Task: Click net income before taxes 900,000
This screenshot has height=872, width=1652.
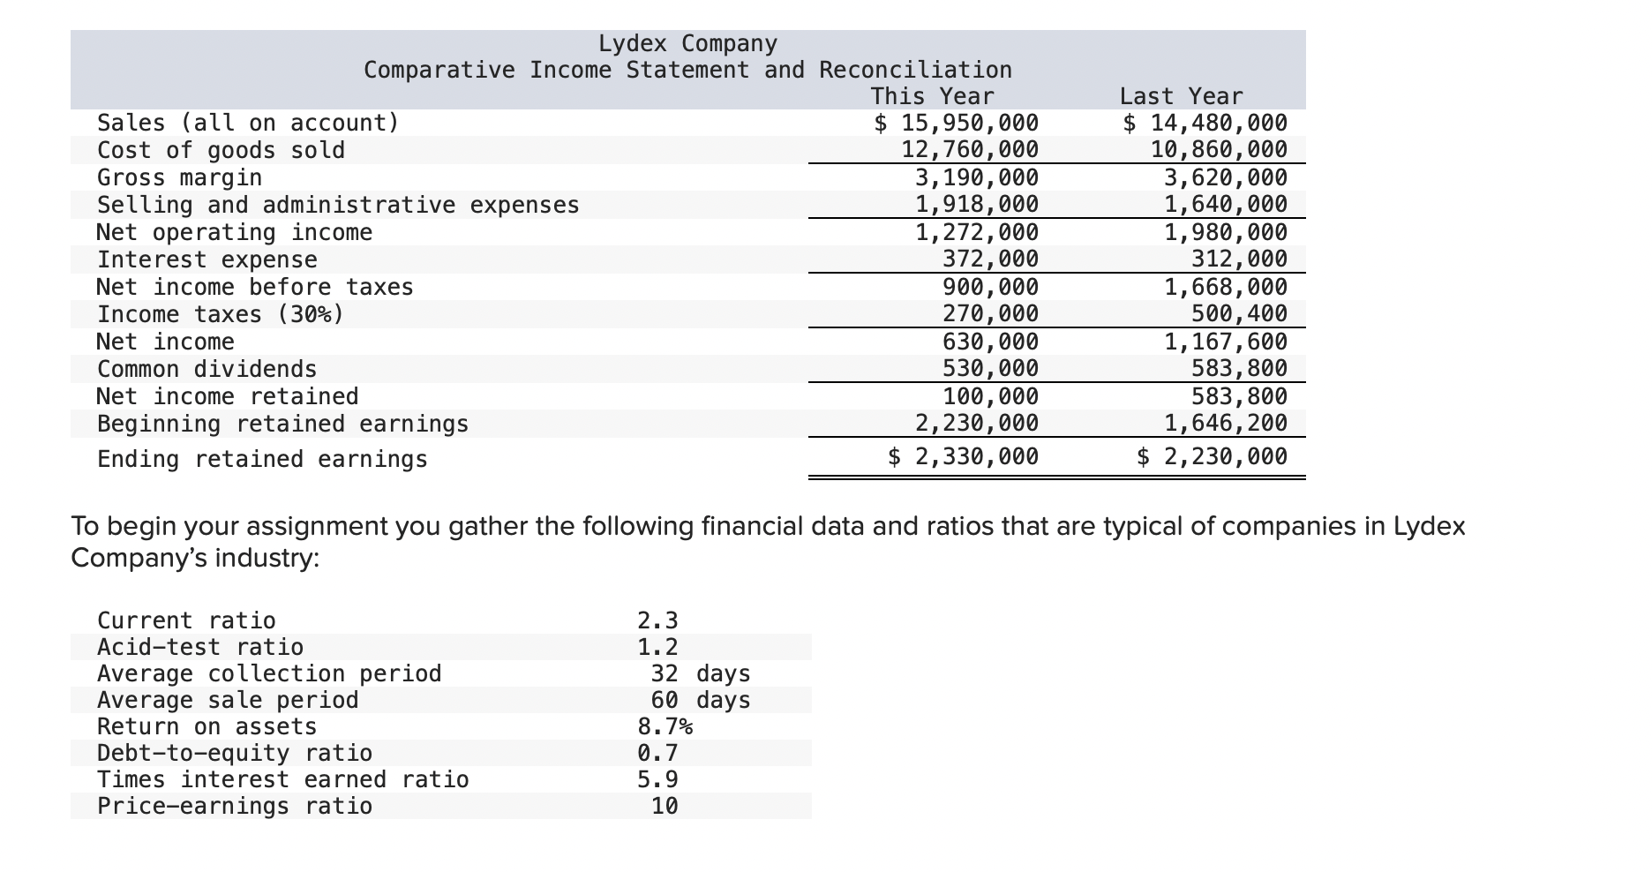Action: tap(991, 287)
